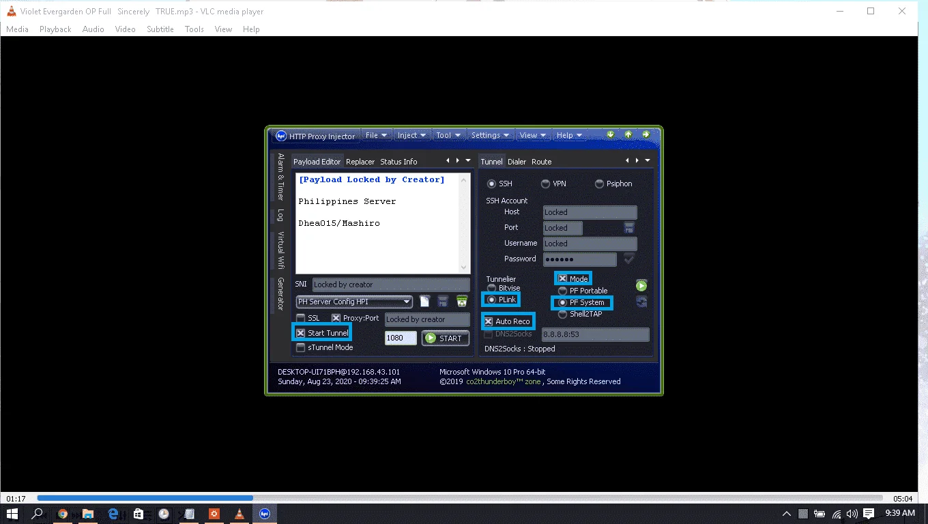Enable the SSL checkbox
Viewport: 928px width, 524px height.
pos(301,318)
